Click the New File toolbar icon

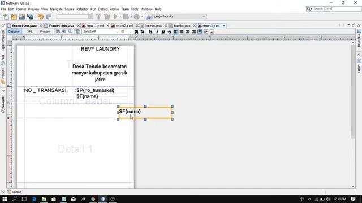click(6, 16)
